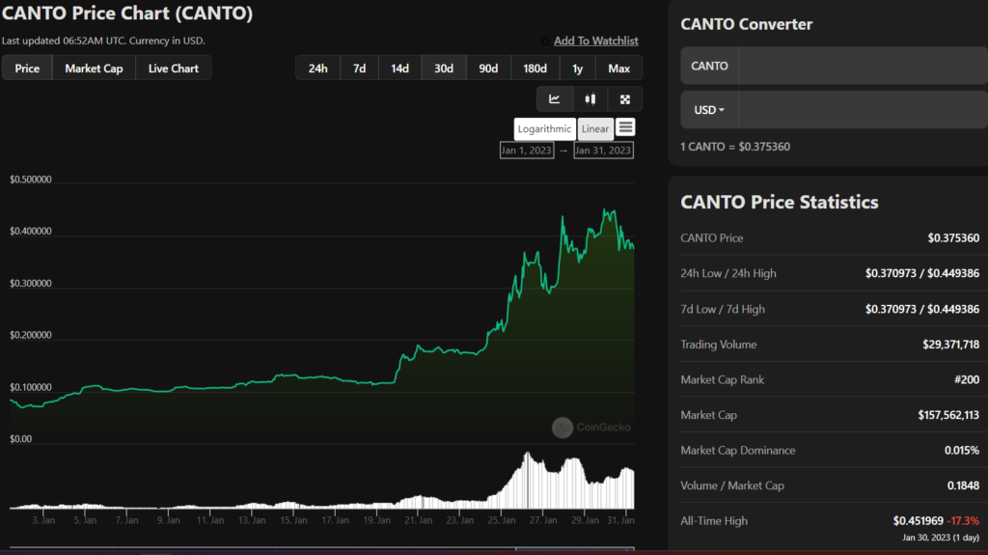988x555 pixels.
Task: Click the Market Cap value $157,562,113
Action: point(948,415)
